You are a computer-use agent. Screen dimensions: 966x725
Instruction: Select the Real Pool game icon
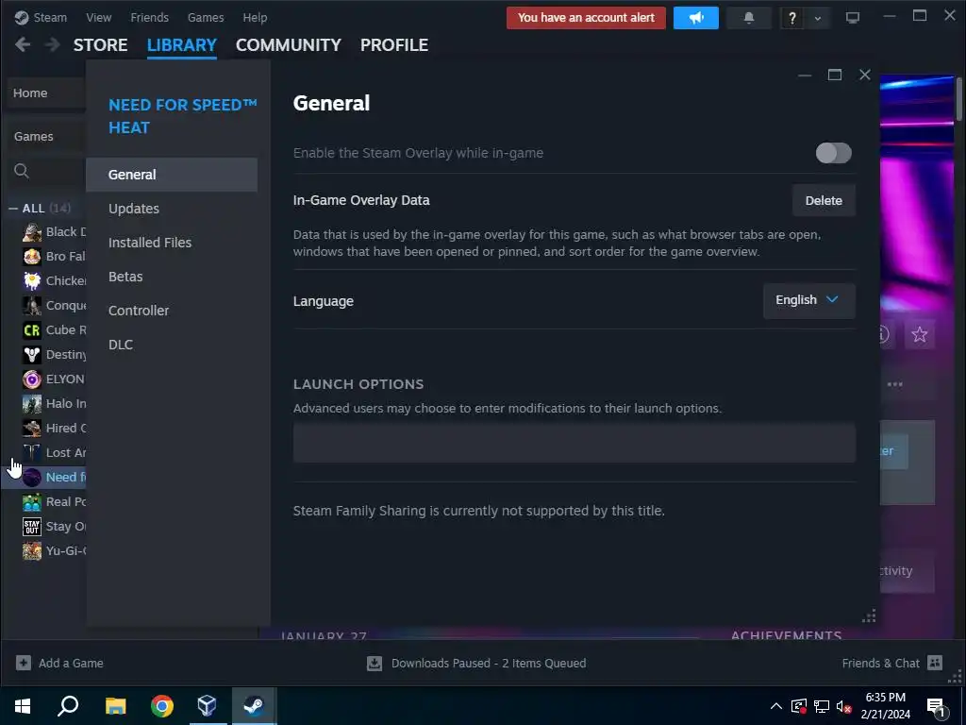(x=32, y=502)
